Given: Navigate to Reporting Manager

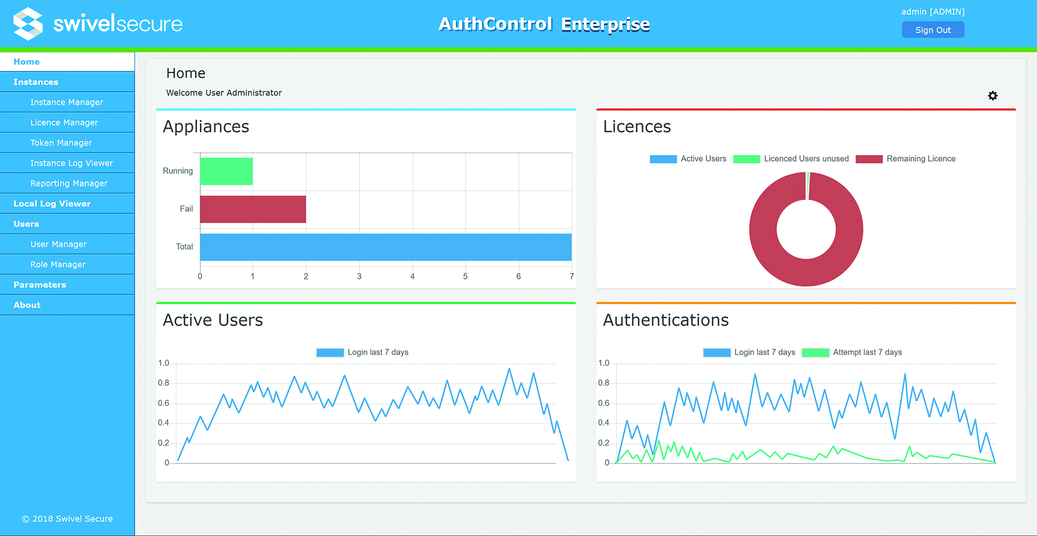Looking at the screenshot, I should (69, 183).
